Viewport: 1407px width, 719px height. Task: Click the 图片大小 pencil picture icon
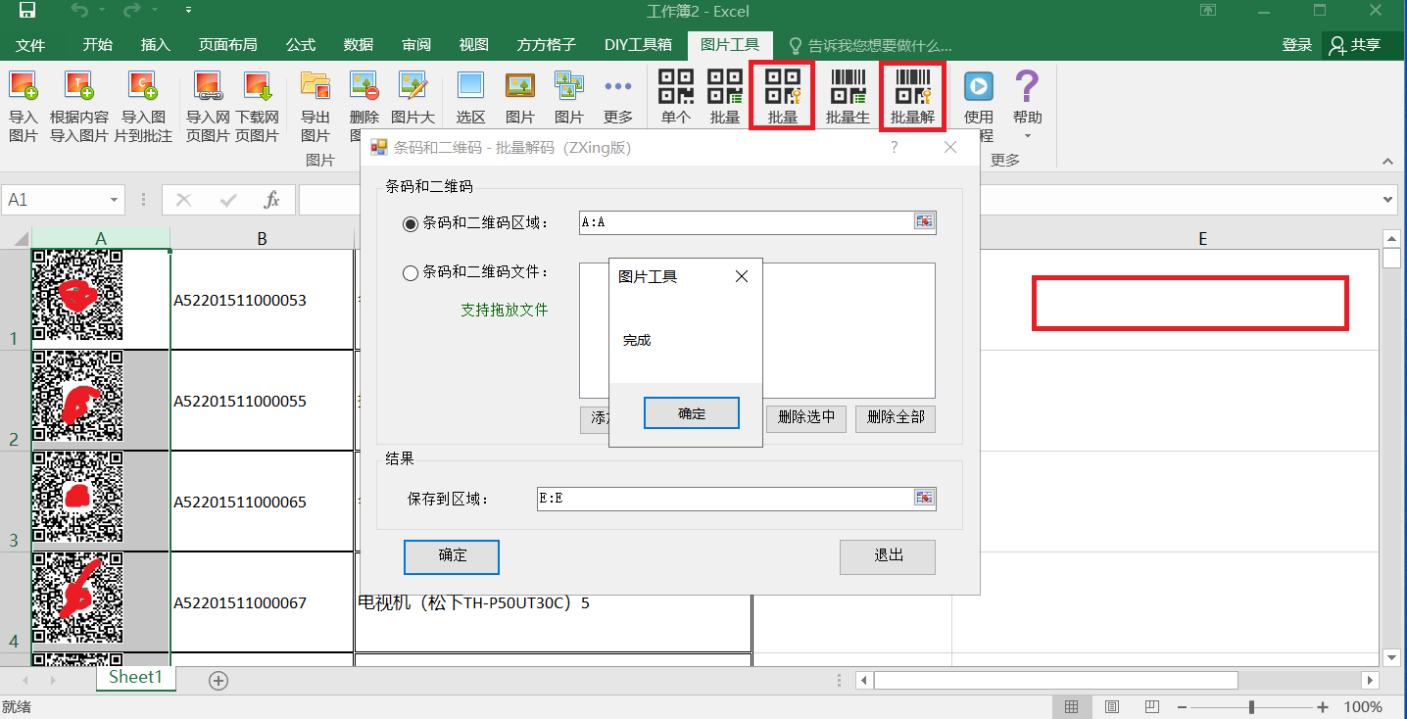click(x=413, y=86)
